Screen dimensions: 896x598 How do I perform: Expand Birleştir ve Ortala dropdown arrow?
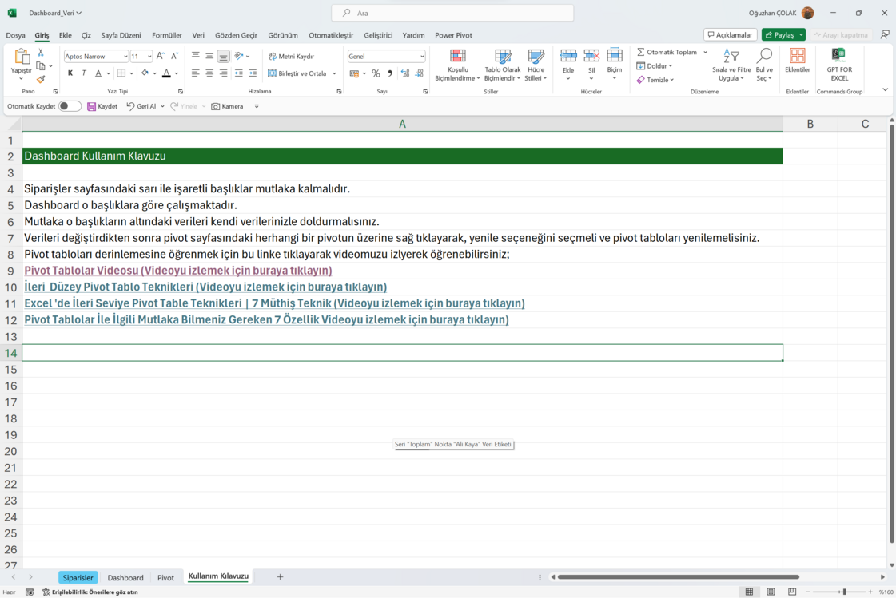click(x=334, y=73)
